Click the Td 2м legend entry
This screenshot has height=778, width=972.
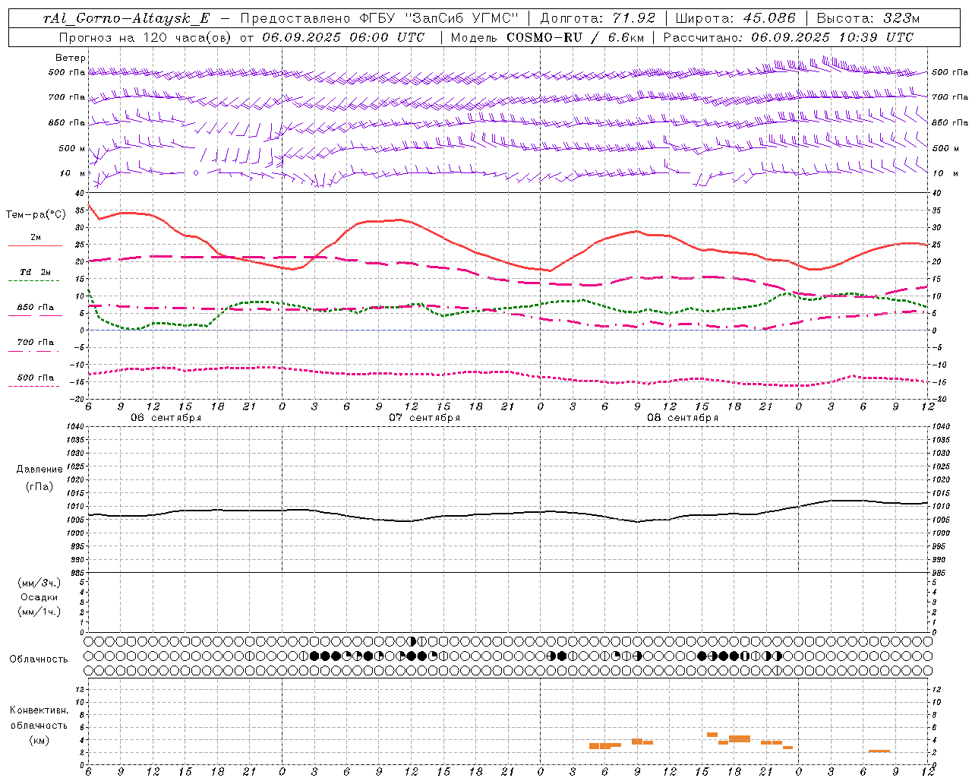35,272
